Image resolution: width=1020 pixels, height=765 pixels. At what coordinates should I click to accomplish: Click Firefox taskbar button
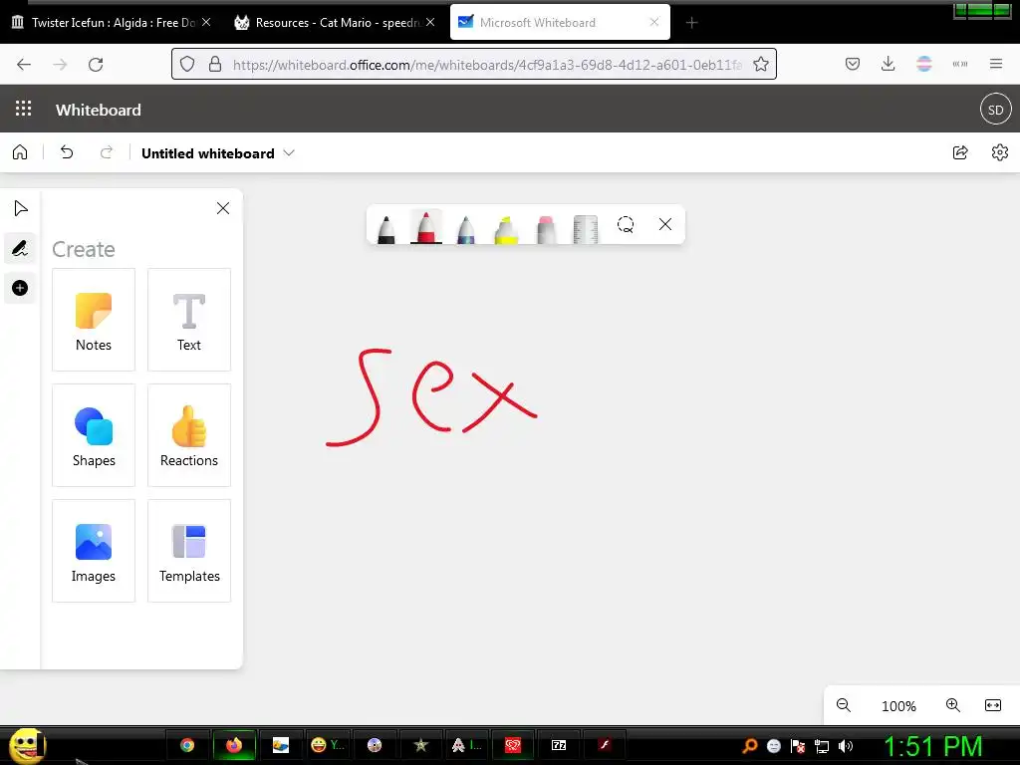pos(234,745)
